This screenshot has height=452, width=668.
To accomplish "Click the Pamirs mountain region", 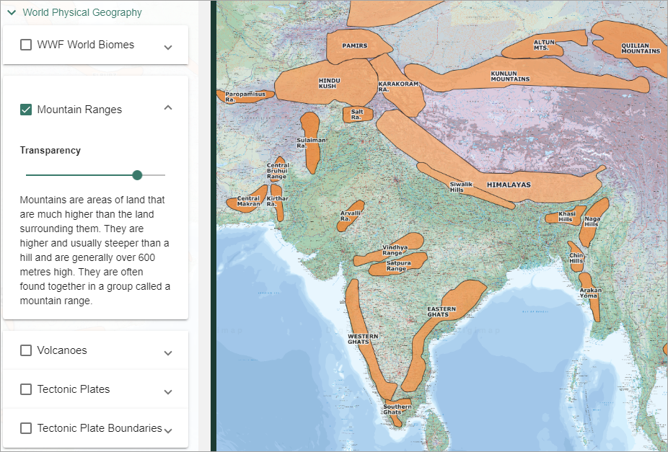I will coord(354,46).
